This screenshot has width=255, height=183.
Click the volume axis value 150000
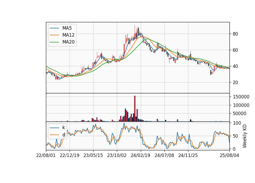241,97
